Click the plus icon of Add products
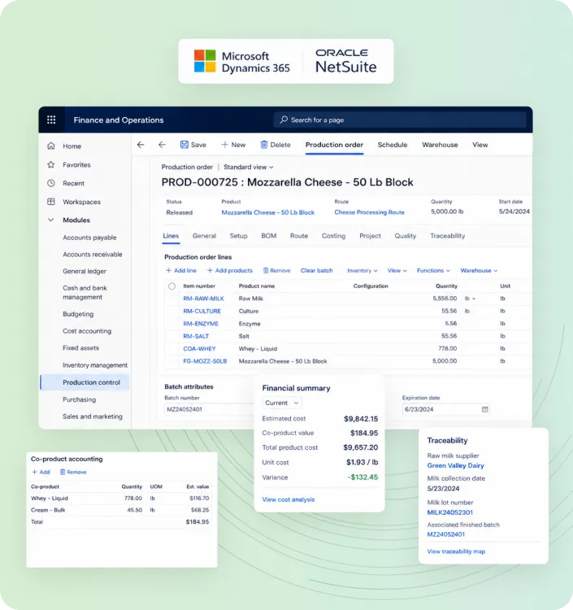Screen dimensions: 573x610 [210, 270]
